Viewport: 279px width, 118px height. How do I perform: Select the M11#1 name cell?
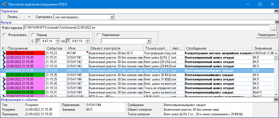point(77,53)
